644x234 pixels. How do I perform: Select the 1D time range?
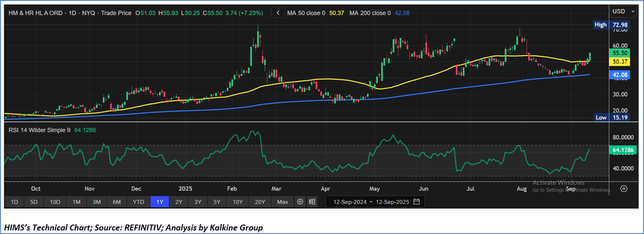(x=14, y=202)
